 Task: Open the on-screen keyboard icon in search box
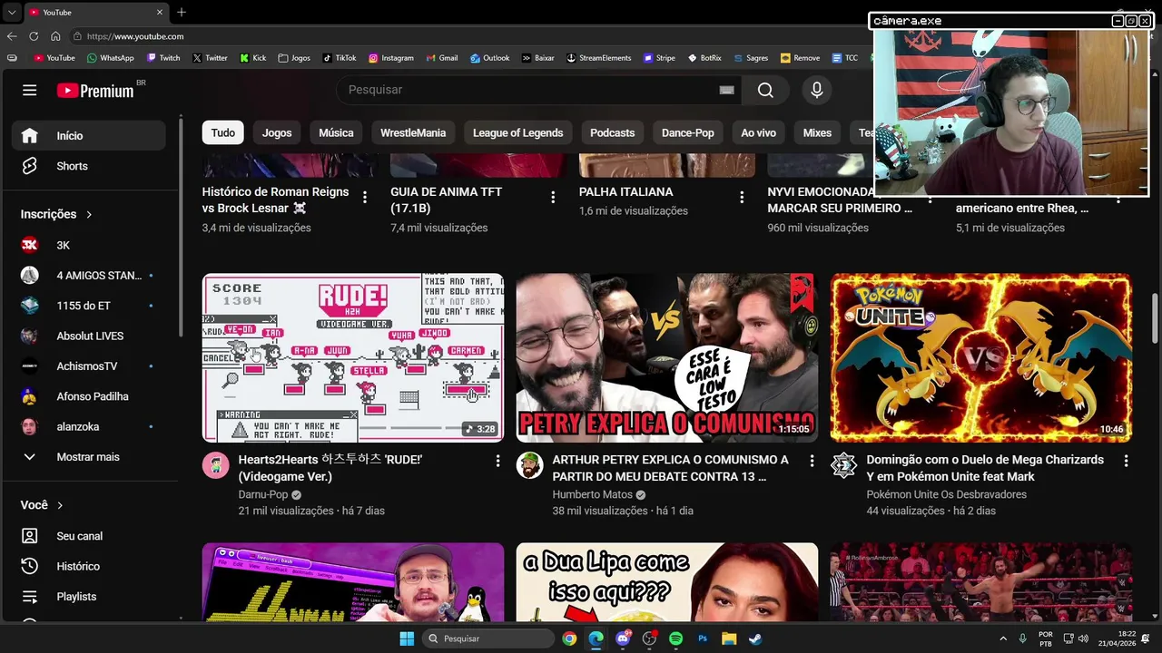click(726, 90)
